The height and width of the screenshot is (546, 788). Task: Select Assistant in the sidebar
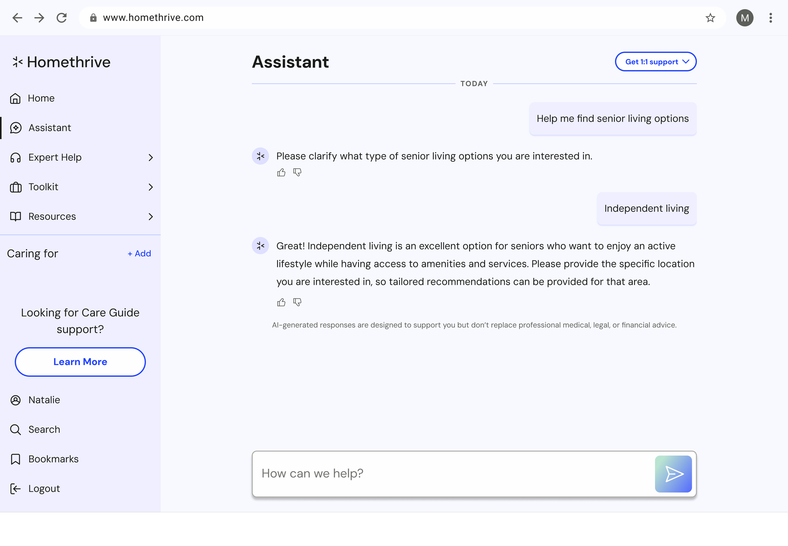49,128
